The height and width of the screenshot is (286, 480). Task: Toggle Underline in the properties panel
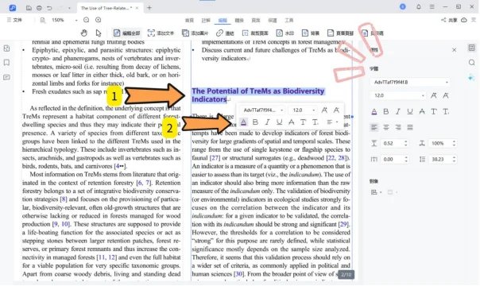click(x=410, y=112)
